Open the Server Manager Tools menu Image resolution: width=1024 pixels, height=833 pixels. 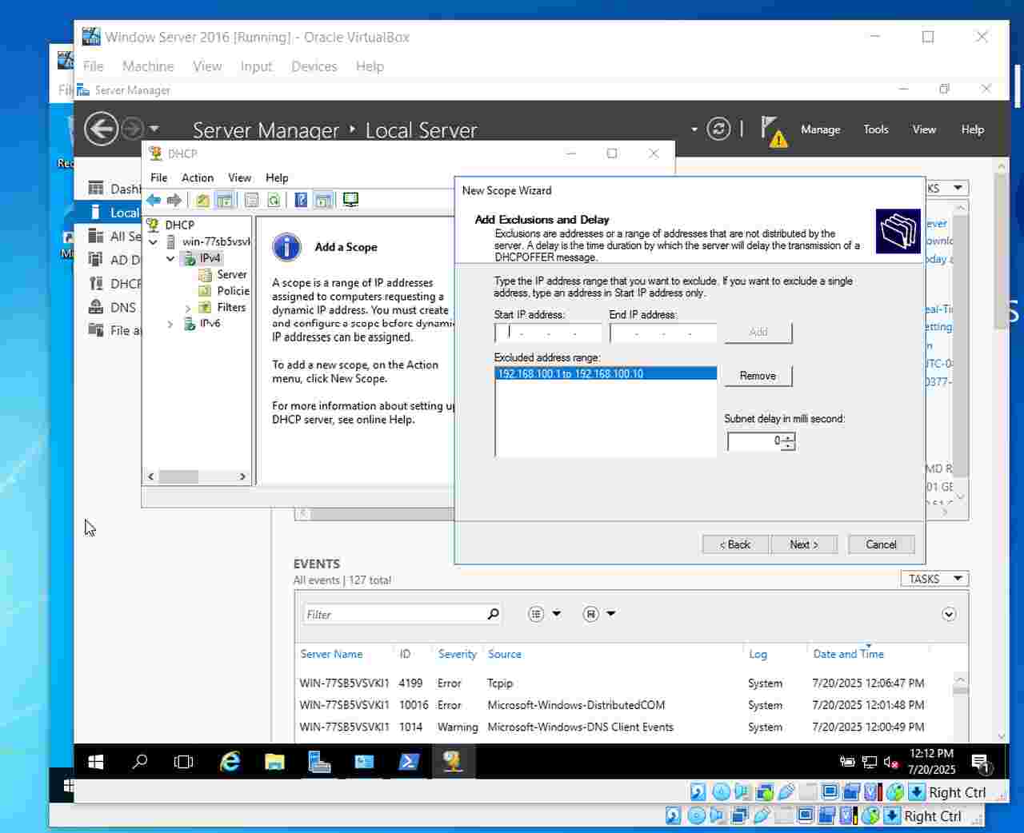[875, 130]
